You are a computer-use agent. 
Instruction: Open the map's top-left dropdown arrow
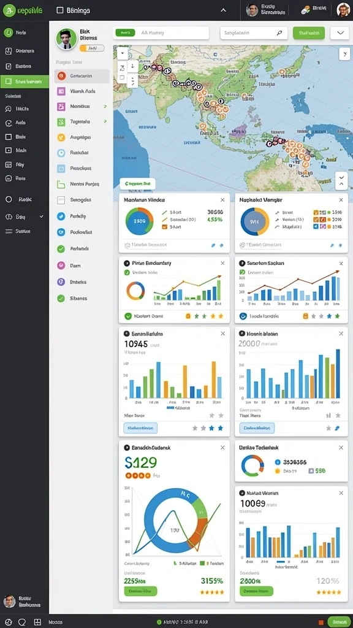coord(123,53)
